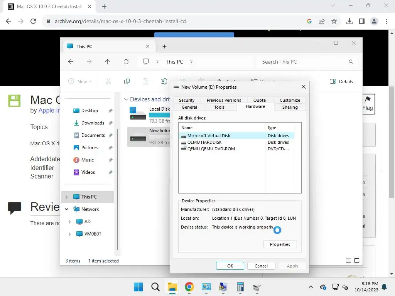Share this page icon in address bar
Viewport: 395px width, 296px height.
pos(322,22)
